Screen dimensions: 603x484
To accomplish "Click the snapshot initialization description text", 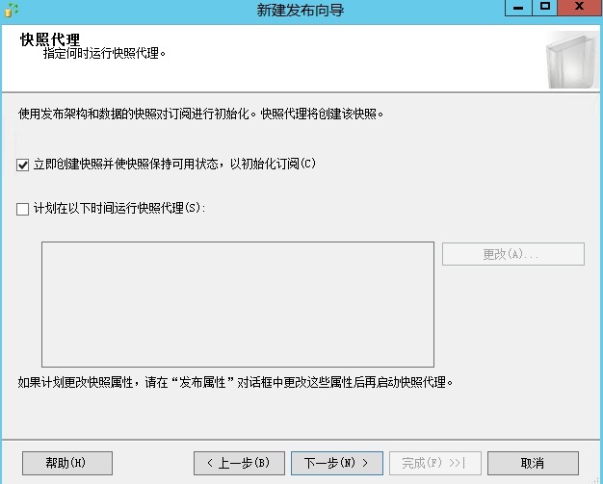I will [x=201, y=114].
